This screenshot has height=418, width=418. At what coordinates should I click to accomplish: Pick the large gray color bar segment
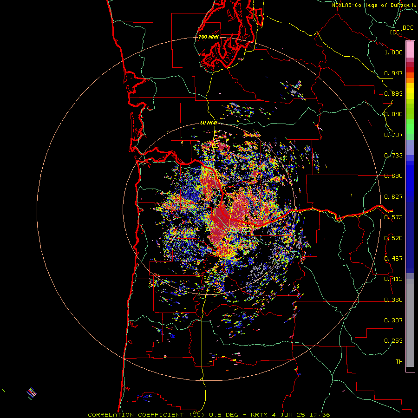(x=410, y=323)
